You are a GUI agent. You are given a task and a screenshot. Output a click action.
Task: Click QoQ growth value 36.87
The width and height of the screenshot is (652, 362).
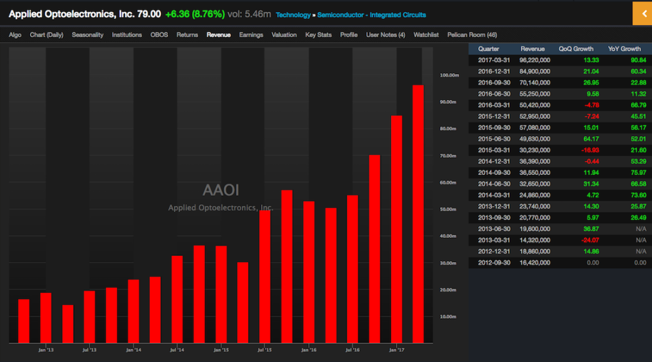pyautogui.click(x=591, y=229)
